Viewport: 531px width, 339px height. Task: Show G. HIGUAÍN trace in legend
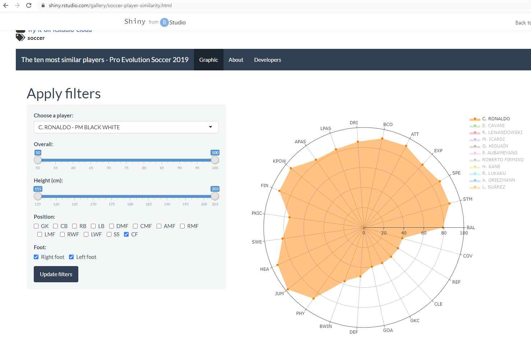coord(489,146)
